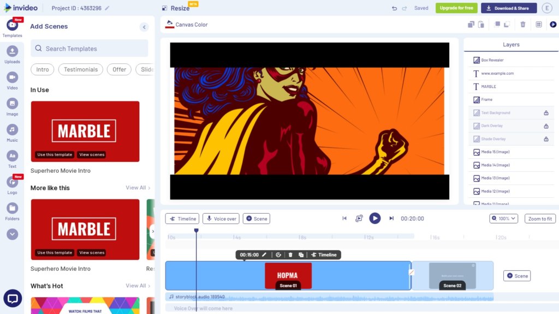Screen dimensions: 559x314
Task: Select Media 12 (Image) layer
Action: pyautogui.click(x=510, y=191)
